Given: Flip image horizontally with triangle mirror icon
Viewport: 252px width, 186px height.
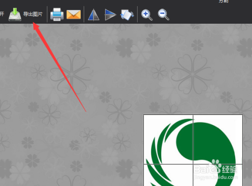Looking at the screenshot, I should point(94,15).
